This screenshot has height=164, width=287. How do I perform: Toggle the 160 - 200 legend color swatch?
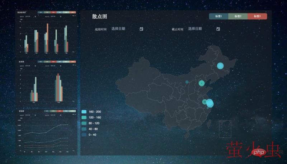(x=84, y=112)
